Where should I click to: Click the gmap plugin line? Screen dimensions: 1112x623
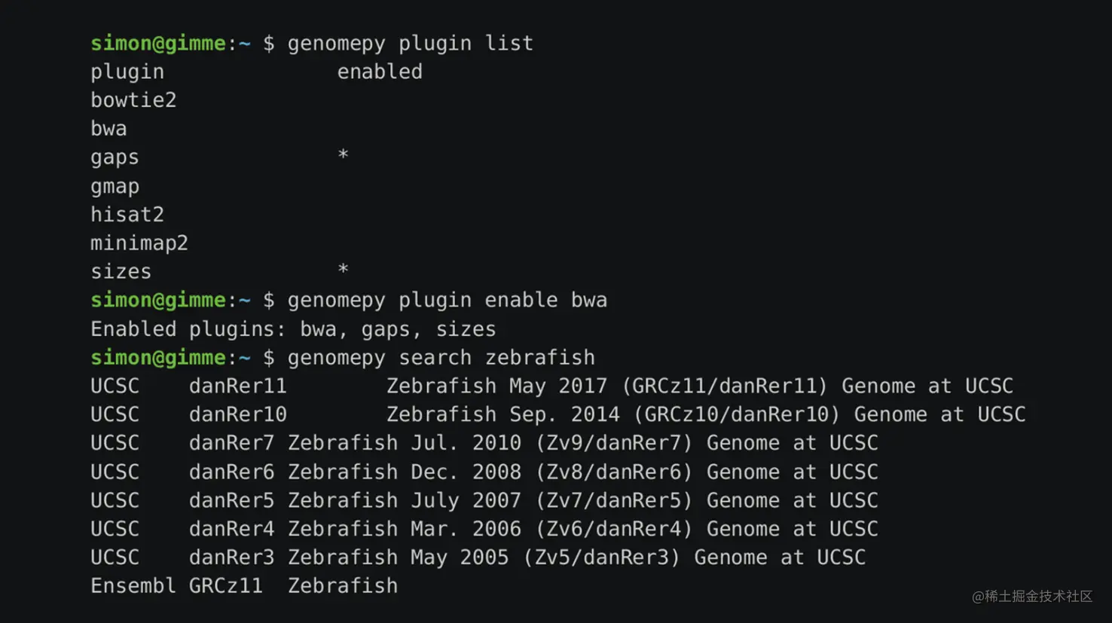[115, 187]
